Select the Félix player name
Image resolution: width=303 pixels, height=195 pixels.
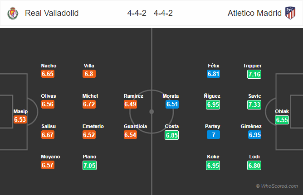pos(213,66)
